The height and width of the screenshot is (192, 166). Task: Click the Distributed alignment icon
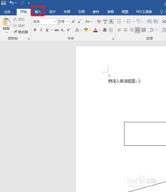point(144,30)
